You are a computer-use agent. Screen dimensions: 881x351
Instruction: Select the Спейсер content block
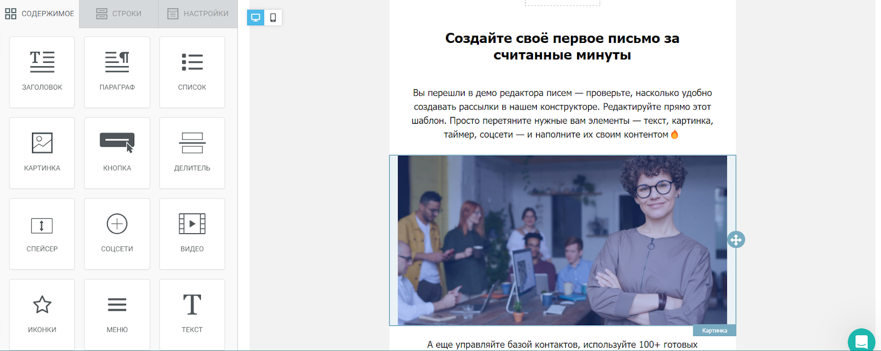pyautogui.click(x=42, y=234)
